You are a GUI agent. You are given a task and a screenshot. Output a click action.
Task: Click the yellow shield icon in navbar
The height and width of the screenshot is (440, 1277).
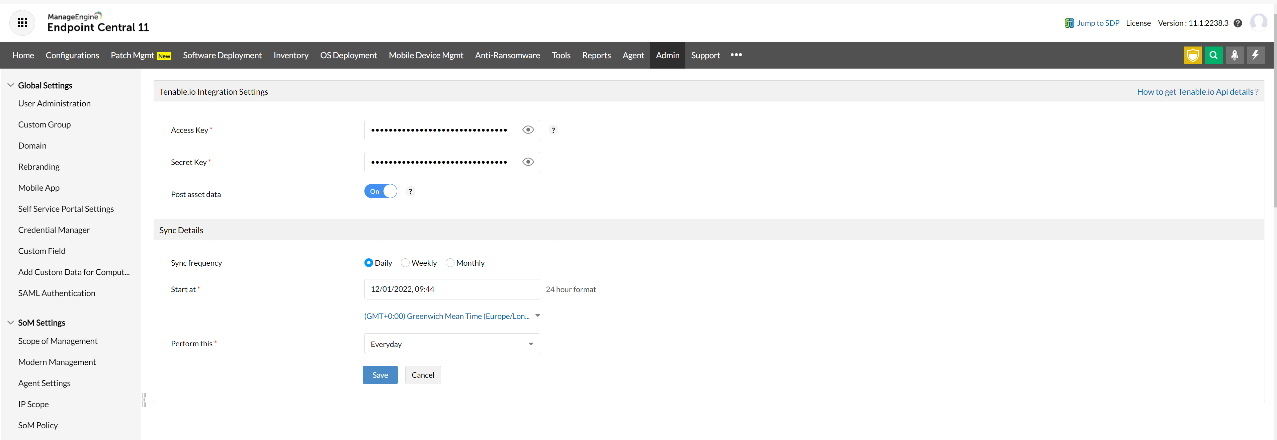(1192, 55)
